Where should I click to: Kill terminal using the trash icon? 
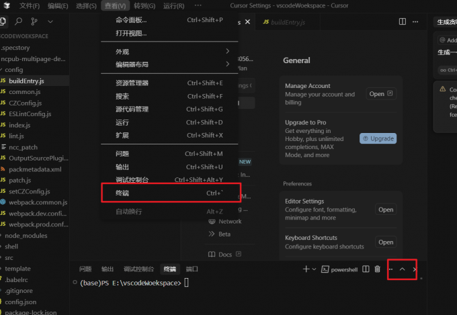tap(377, 269)
